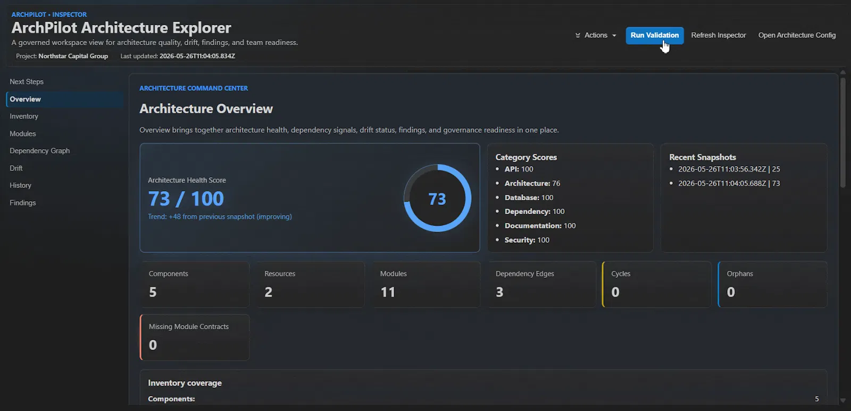Click the last updated timestamp
The image size is (851, 411).
197,56
